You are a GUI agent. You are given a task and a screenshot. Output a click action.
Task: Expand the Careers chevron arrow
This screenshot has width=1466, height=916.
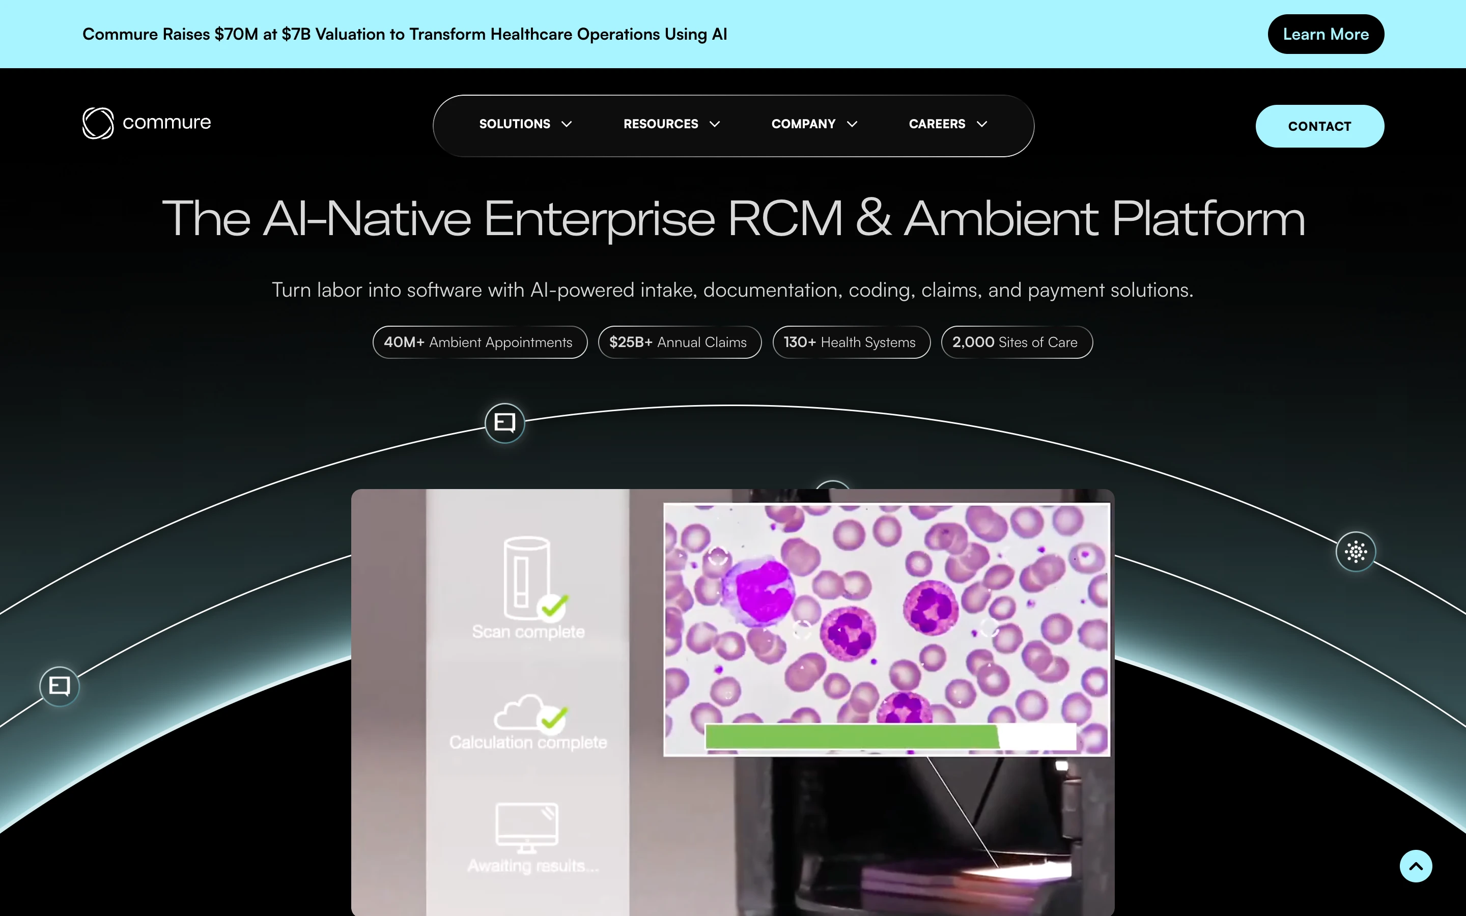click(982, 124)
